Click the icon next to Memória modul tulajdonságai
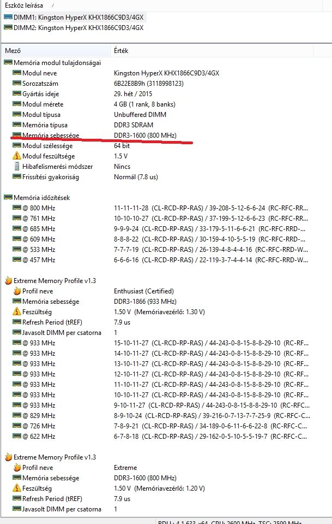332x524 pixels. click(8, 62)
